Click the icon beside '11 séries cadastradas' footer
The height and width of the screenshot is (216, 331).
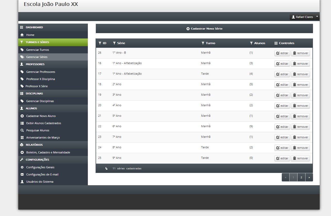pos(106,169)
